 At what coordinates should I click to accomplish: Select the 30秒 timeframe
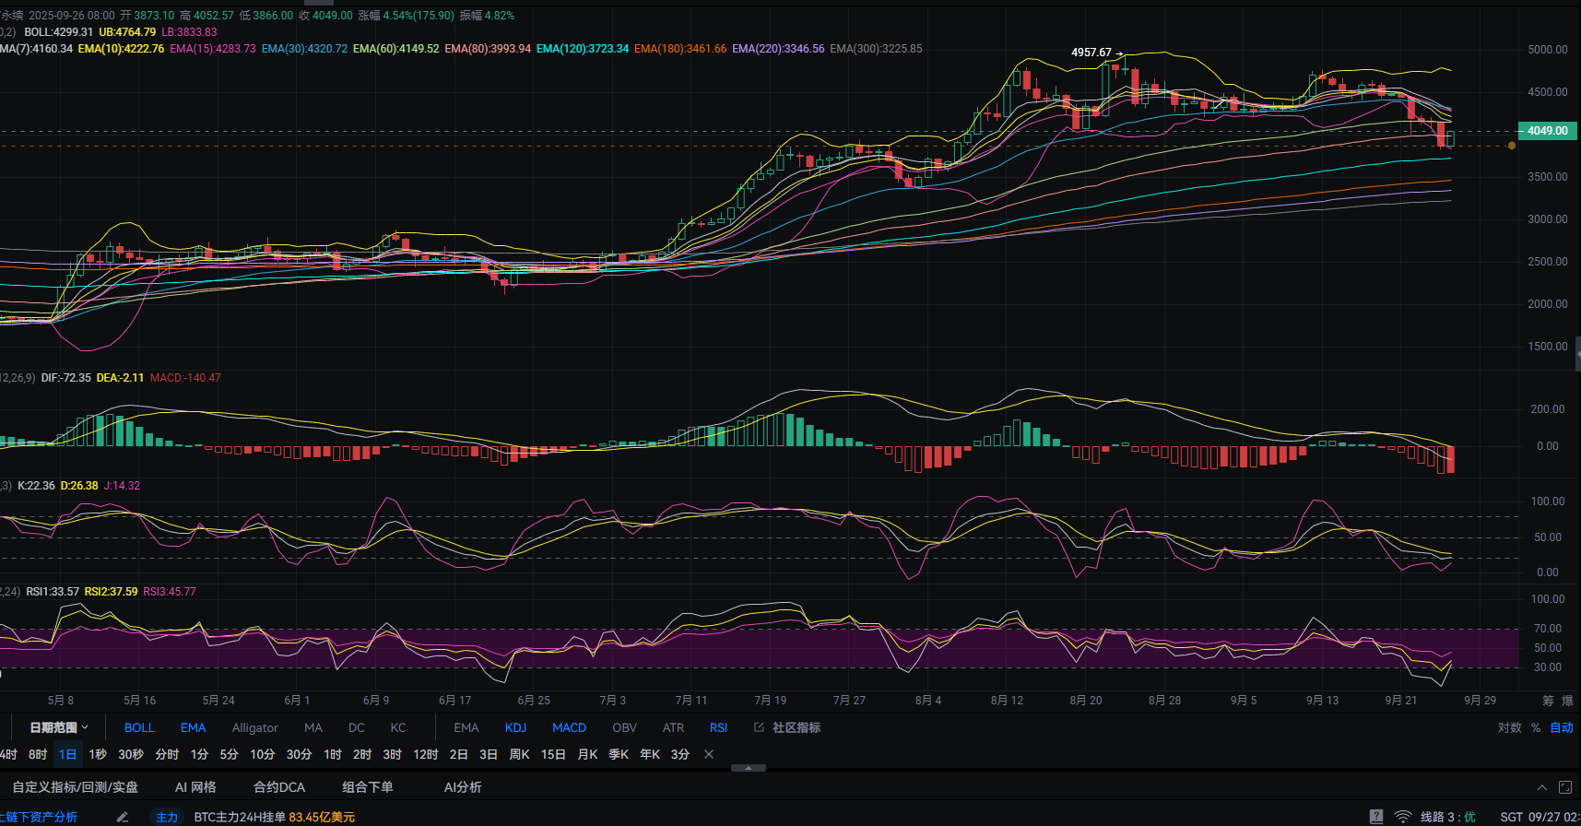[131, 754]
